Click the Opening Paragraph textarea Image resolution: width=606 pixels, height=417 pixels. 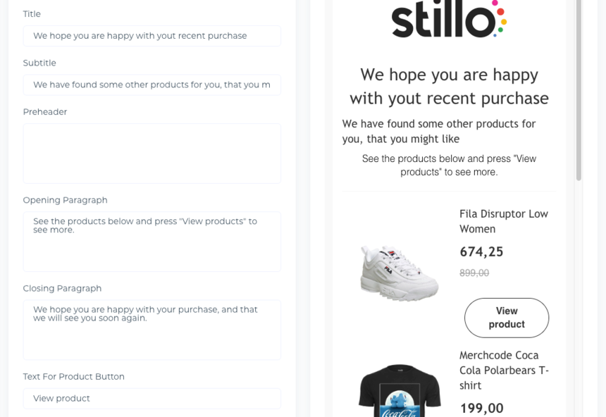pyautogui.click(x=151, y=241)
